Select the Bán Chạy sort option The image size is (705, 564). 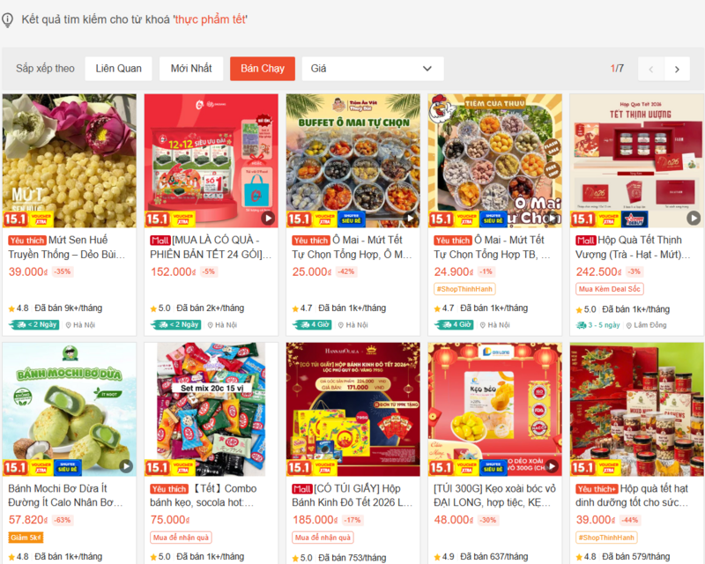tap(263, 69)
